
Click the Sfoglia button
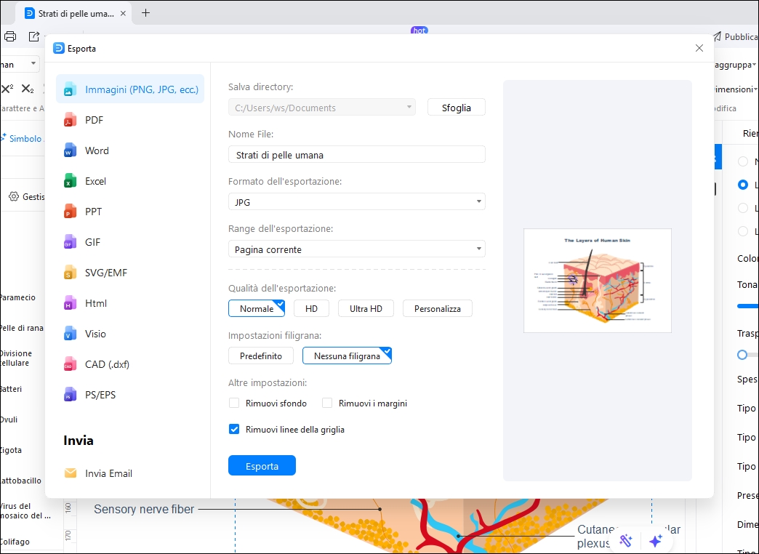tap(456, 106)
